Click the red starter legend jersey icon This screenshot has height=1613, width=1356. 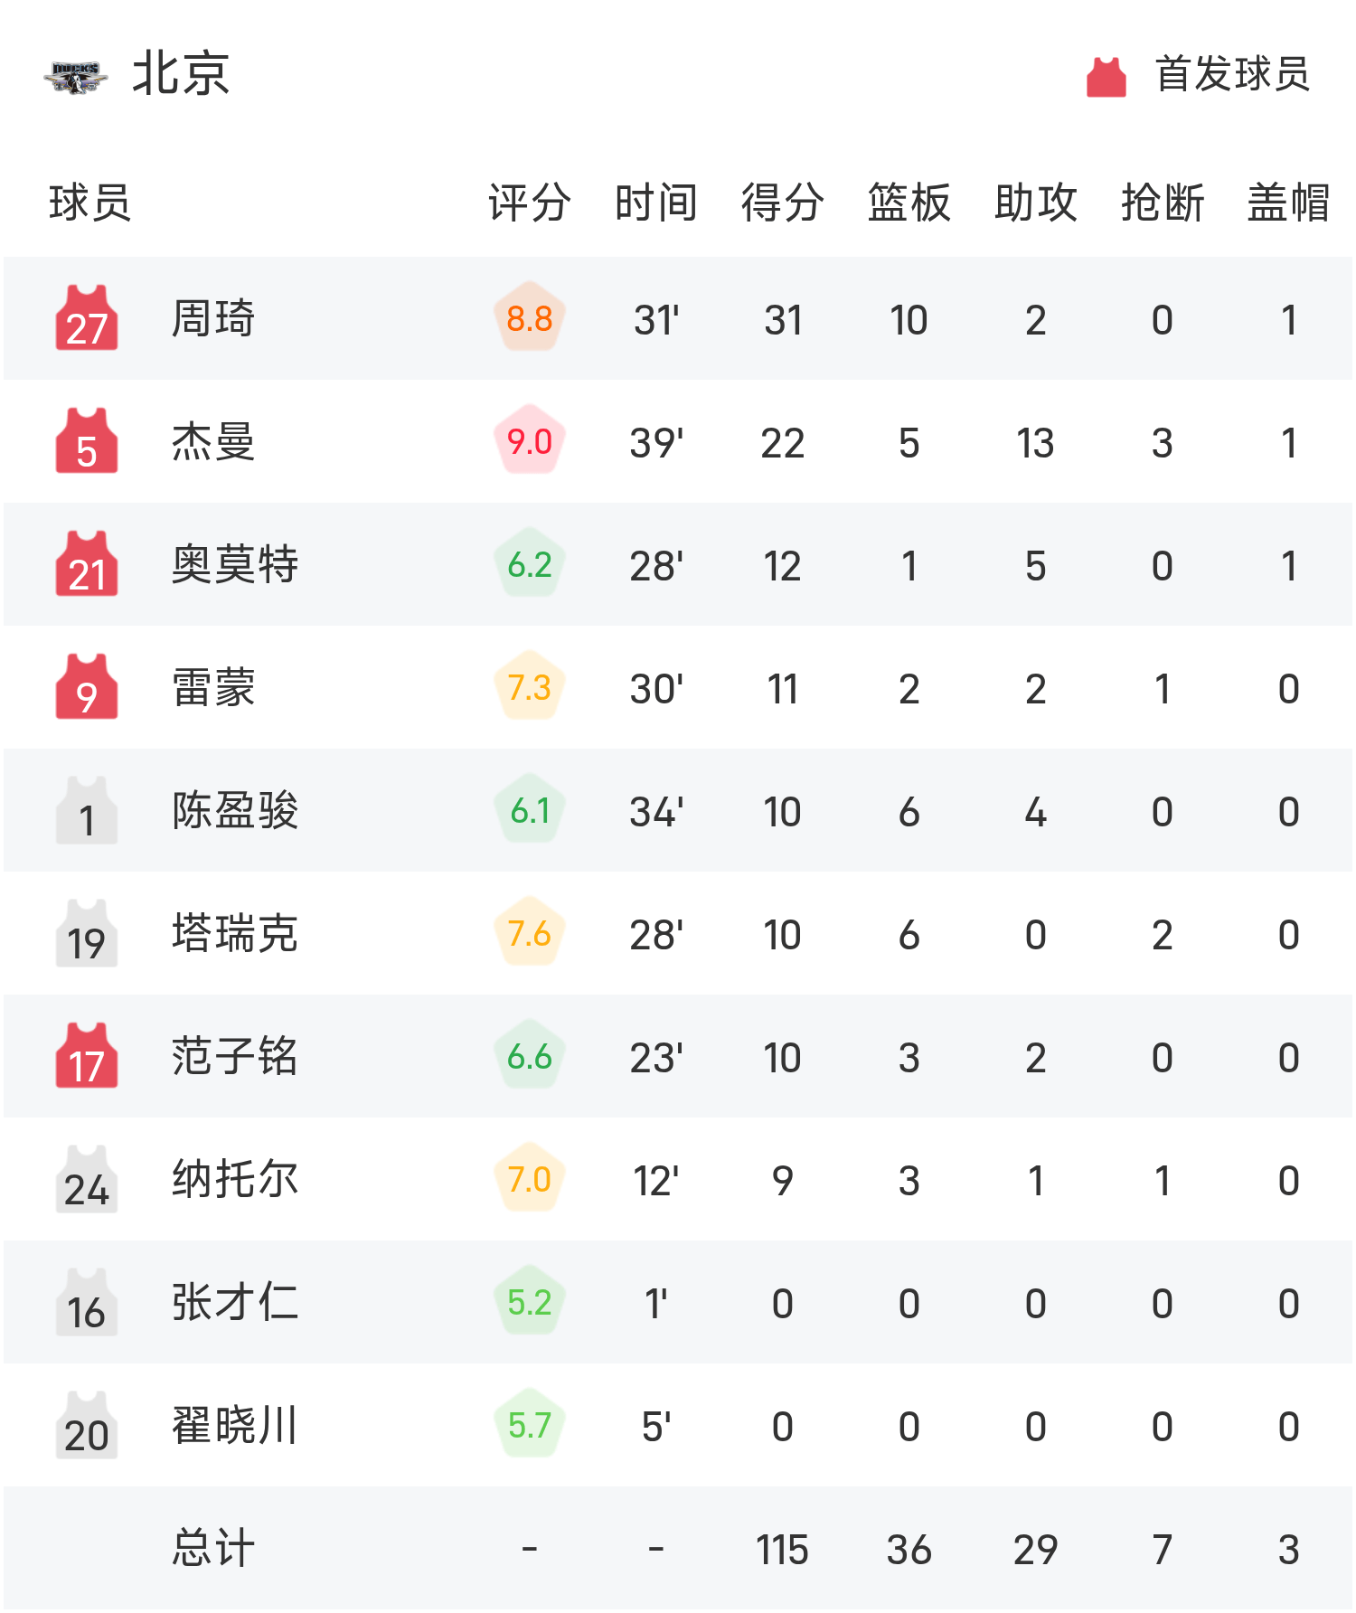[1106, 77]
